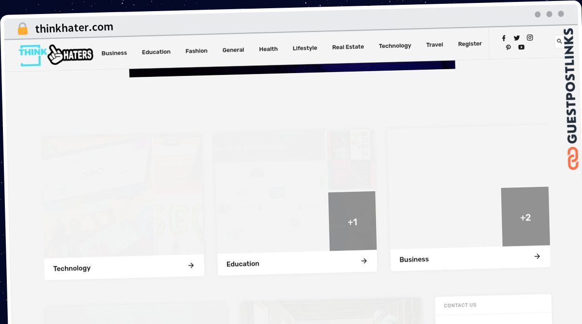
Task: Click the thinkhater.com address text
Action: click(74, 28)
